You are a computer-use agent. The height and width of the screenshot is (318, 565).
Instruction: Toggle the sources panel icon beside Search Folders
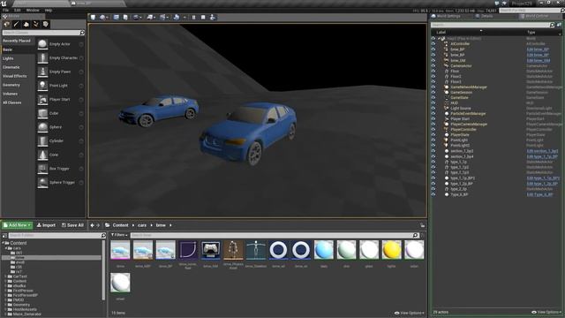click(x=4, y=236)
